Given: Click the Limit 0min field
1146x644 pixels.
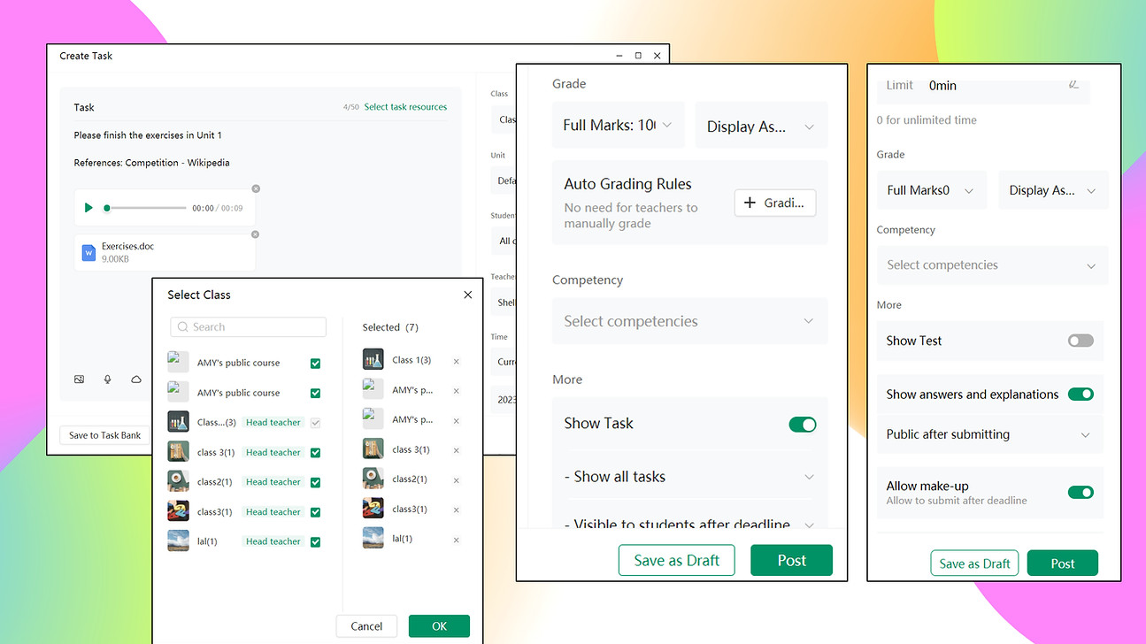Looking at the screenshot, I should click(983, 86).
